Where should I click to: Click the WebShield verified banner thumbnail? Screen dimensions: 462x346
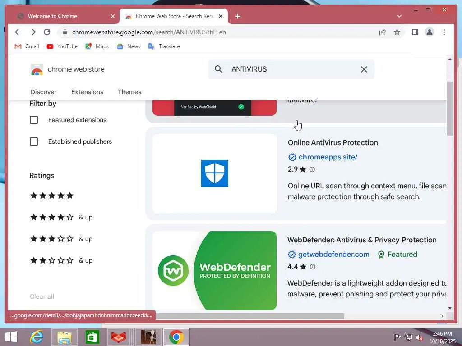point(214,108)
